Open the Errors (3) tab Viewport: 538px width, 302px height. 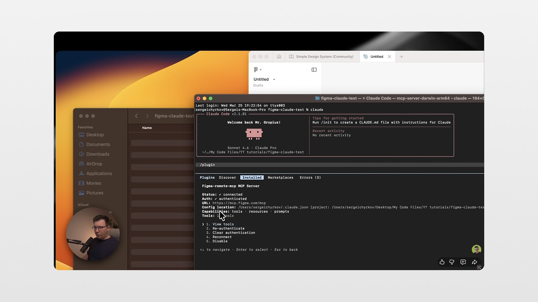point(310,178)
